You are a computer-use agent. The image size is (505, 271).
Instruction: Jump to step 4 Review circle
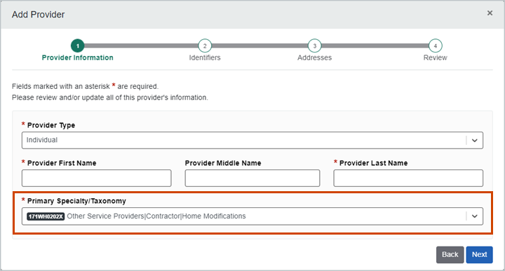point(436,46)
